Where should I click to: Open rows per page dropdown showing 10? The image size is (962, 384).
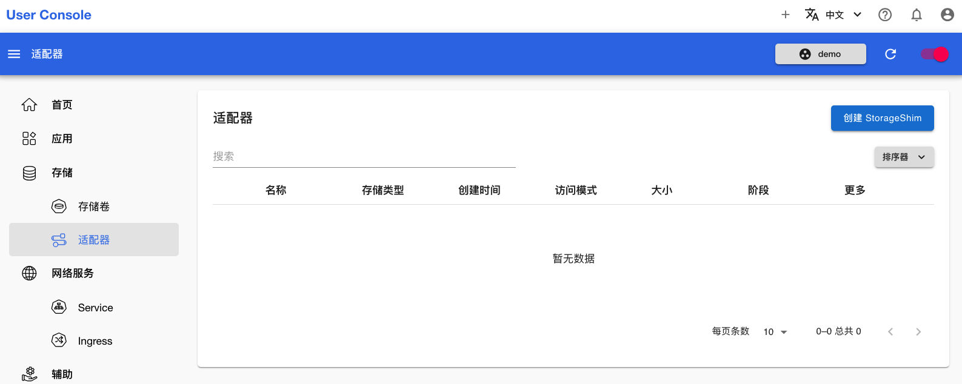tap(775, 332)
